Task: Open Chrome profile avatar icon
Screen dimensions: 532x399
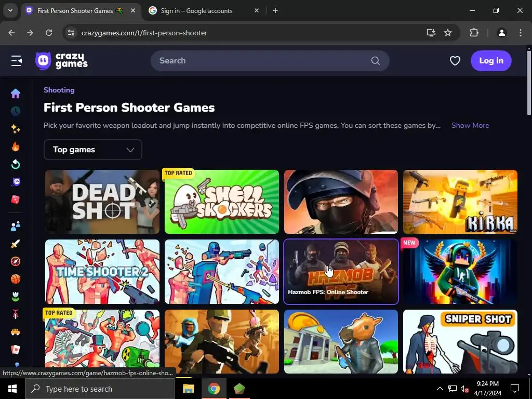Action: pos(501,33)
